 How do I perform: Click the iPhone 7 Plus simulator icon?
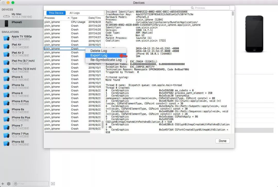pos(6,135)
